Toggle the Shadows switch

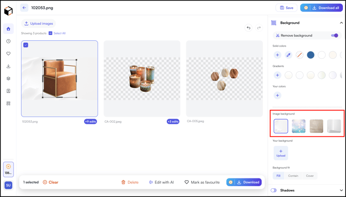click(274, 190)
